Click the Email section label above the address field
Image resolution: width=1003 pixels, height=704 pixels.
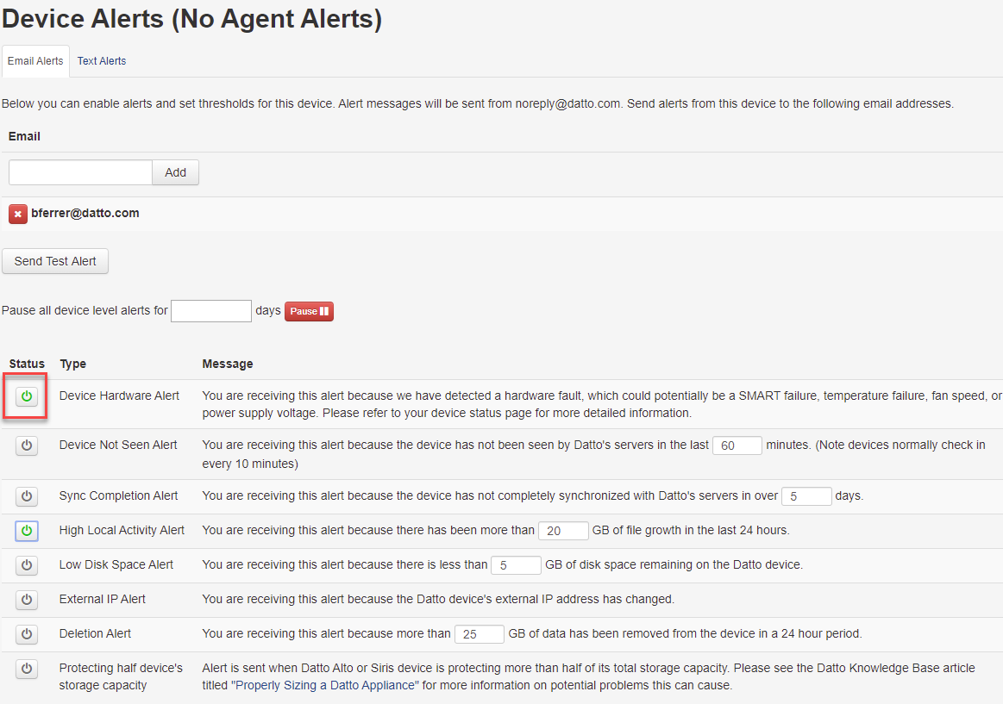point(24,136)
